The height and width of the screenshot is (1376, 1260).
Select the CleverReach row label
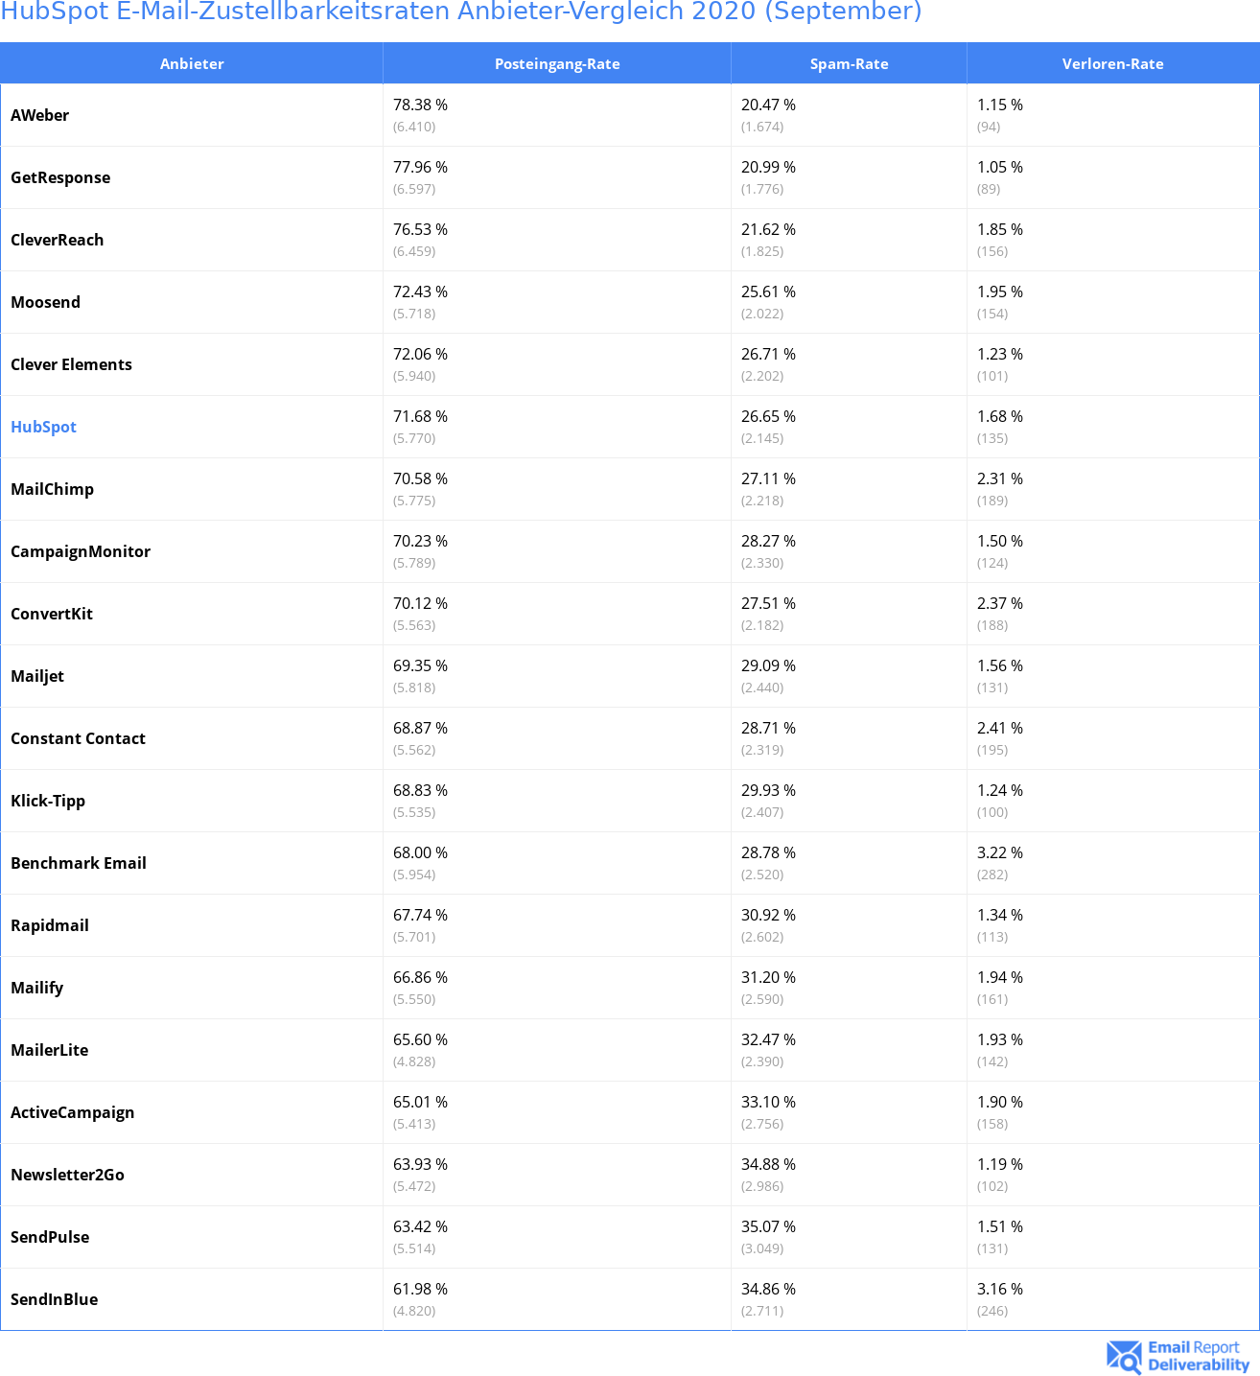(57, 240)
